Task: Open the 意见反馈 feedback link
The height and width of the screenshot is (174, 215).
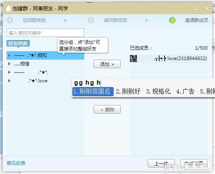Action: point(16,163)
